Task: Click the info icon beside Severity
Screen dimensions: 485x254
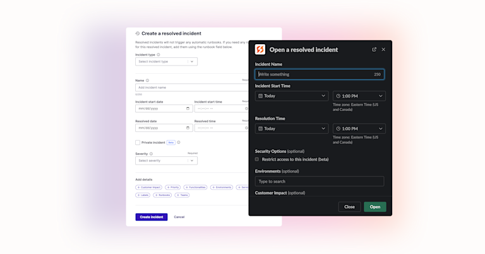Action: coord(152,154)
